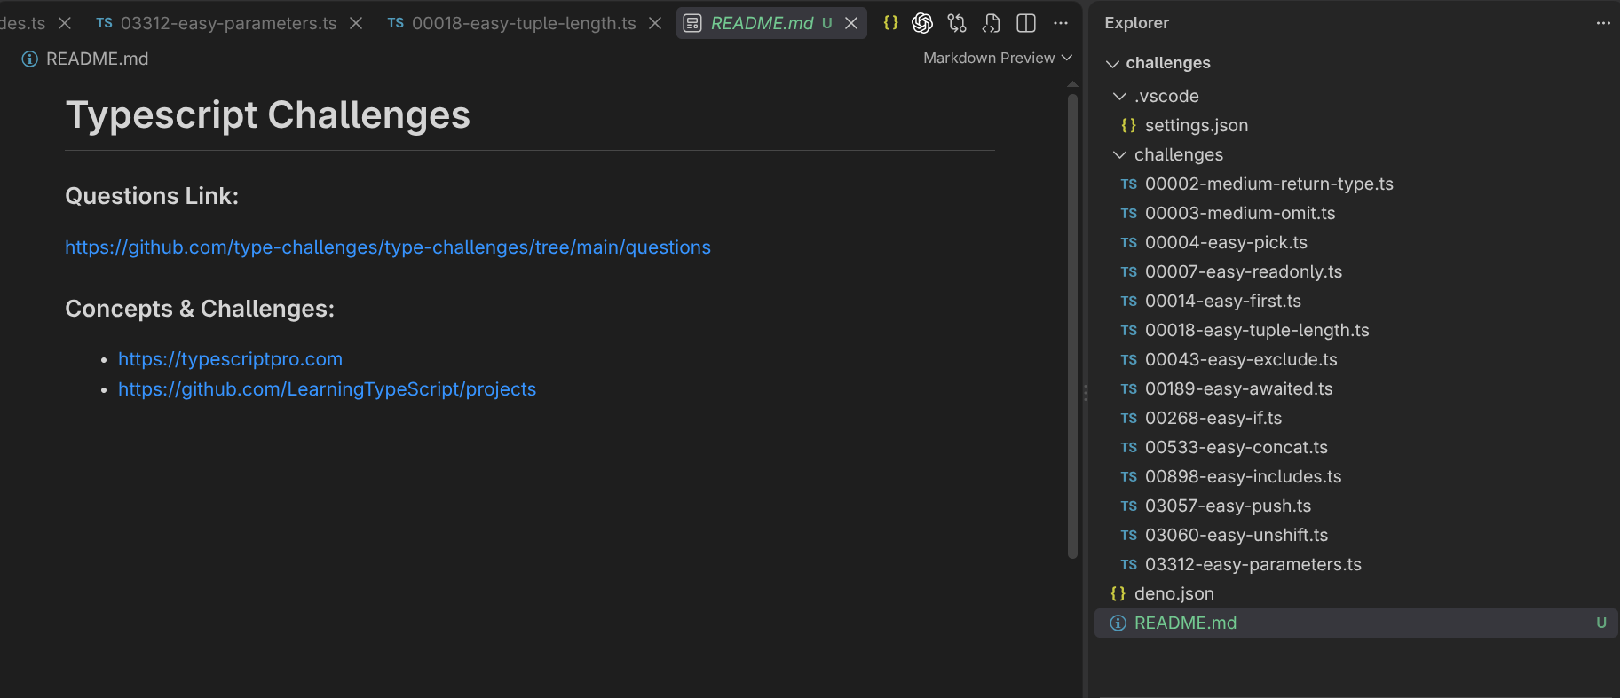
Task: Click the sash handle between editor and Explorer
Action: point(1085,392)
